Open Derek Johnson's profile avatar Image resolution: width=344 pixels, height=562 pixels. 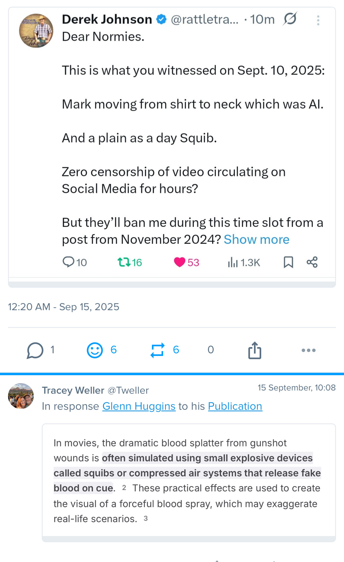click(x=36, y=31)
